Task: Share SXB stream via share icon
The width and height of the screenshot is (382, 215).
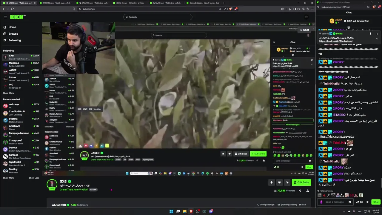Action: click(x=300, y=191)
